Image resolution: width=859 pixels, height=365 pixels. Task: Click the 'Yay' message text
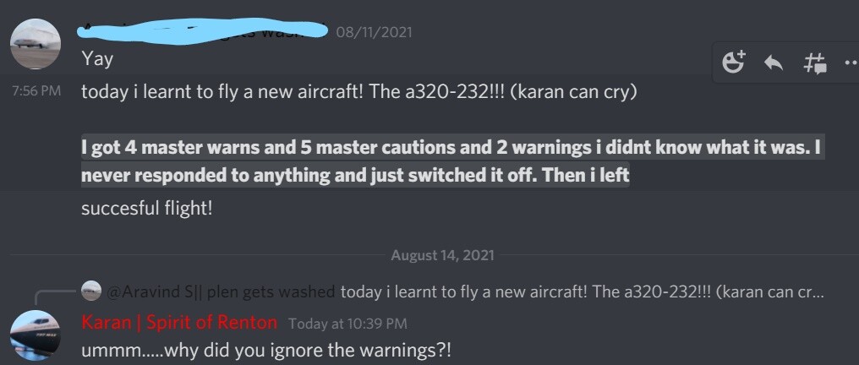click(x=97, y=58)
